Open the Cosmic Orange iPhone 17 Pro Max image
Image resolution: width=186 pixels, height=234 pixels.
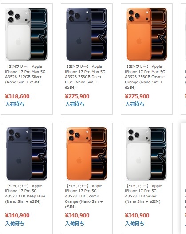point(146,34)
